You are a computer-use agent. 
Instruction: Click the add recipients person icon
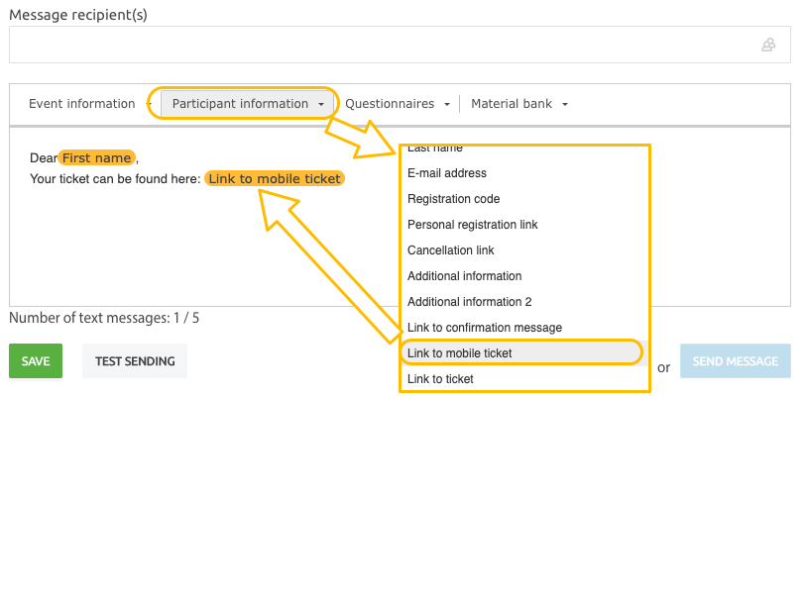(768, 45)
